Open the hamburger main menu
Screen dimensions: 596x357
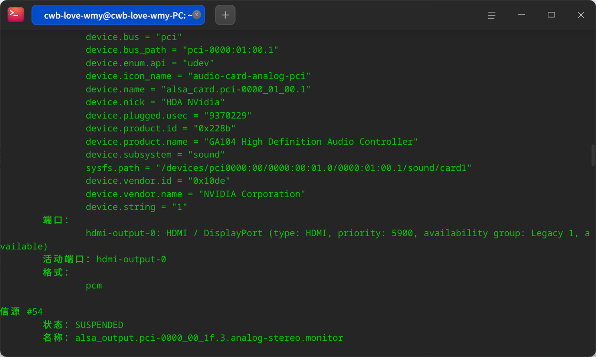[492, 15]
